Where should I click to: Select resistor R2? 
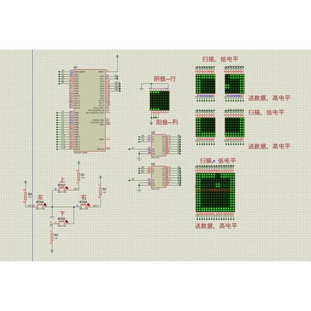click(100, 191)
